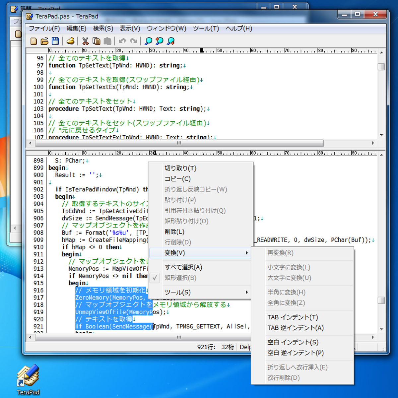Click the Print toolbar icon

tap(70, 41)
